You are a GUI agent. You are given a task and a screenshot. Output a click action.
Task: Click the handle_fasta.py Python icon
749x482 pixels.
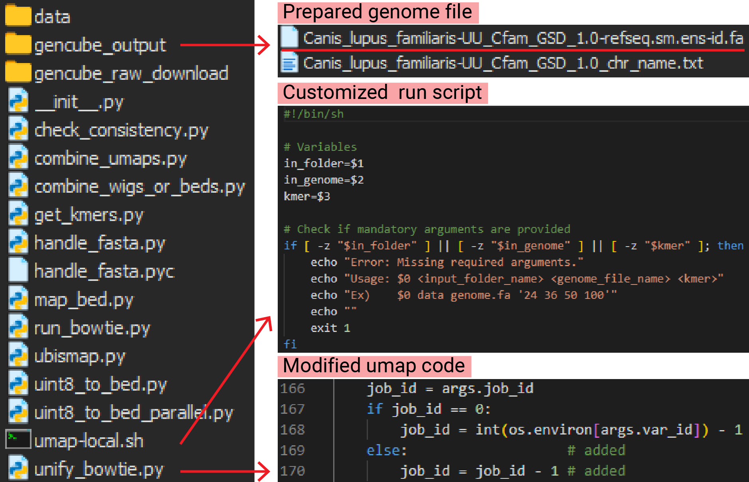click(x=18, y=242)
